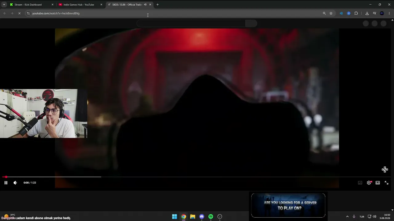Image resolution: width=394 pixels, height=221 pixels.
Task: Open the Chrome three-dot menu
Action: 389,13
